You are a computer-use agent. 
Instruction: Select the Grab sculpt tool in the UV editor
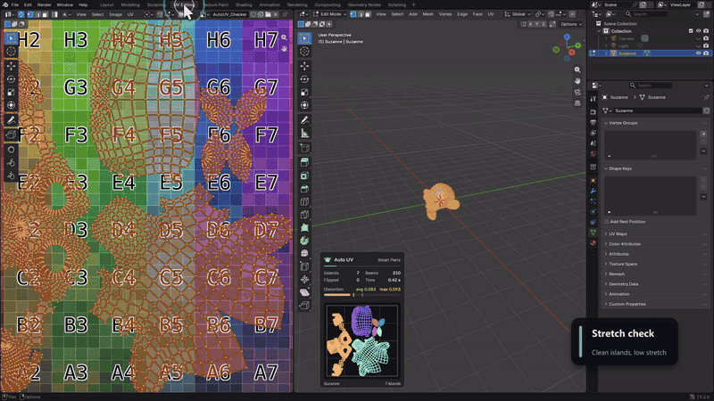(11, 150)
